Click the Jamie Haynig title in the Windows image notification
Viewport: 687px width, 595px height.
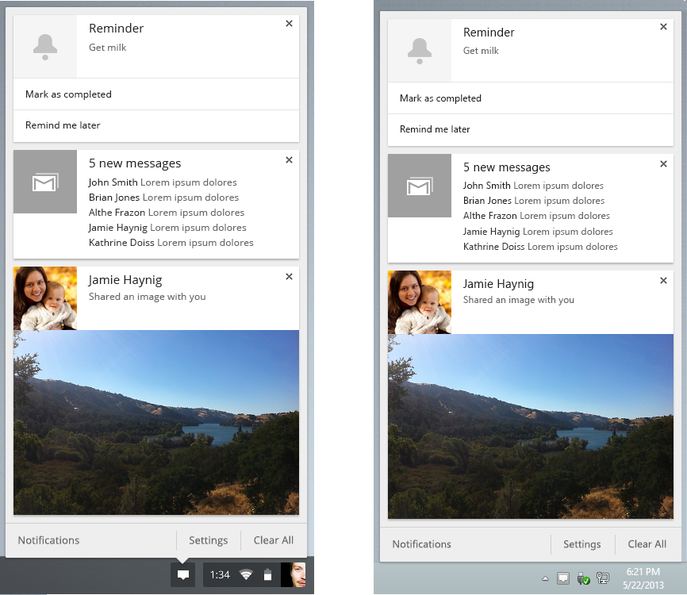tap(498, 284)
